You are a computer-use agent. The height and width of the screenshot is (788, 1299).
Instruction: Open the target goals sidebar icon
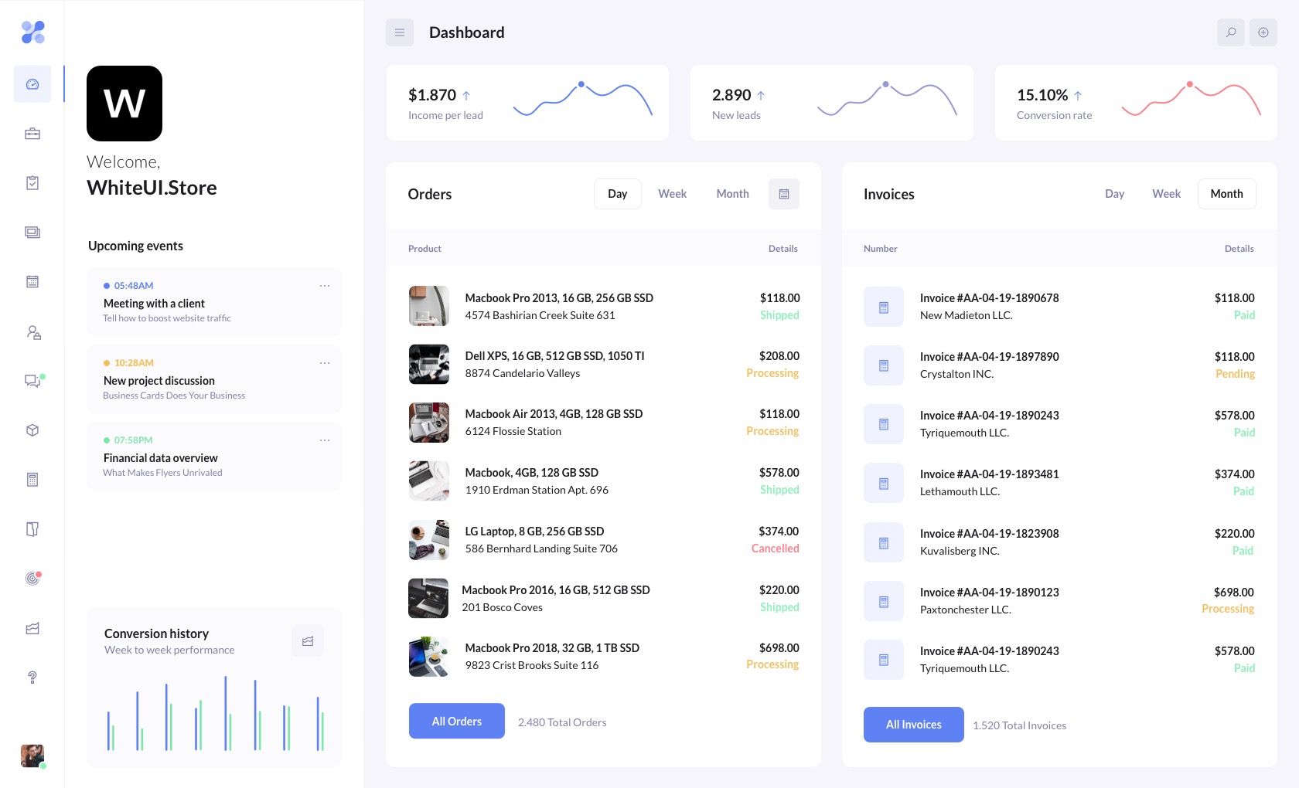[x=32, y=578]
